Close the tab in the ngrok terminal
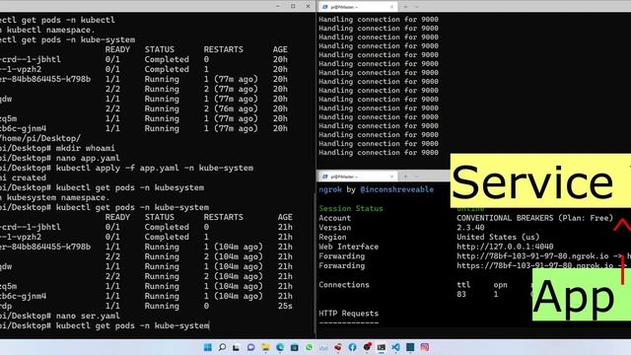This screenshot has width=631, height=355. 391,177
